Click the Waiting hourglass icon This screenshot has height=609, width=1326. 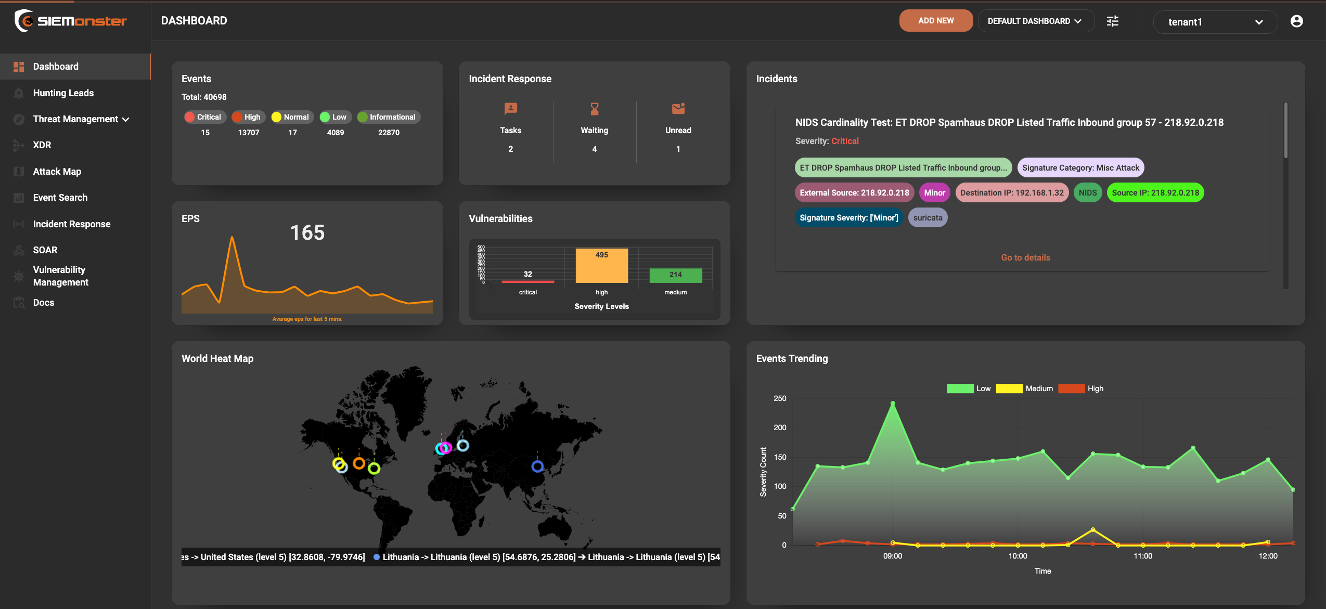pos(594,109)
